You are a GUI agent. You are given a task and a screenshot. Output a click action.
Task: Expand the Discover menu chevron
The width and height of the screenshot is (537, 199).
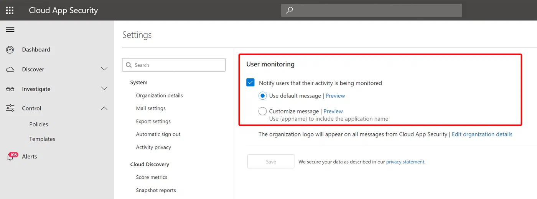(x=104, y=69)
